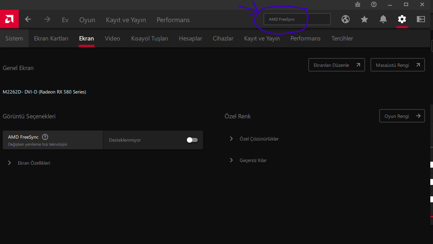The image size is (433, 244).
Task: Open the Oyun menu
Action: click(x=87, y=20)
